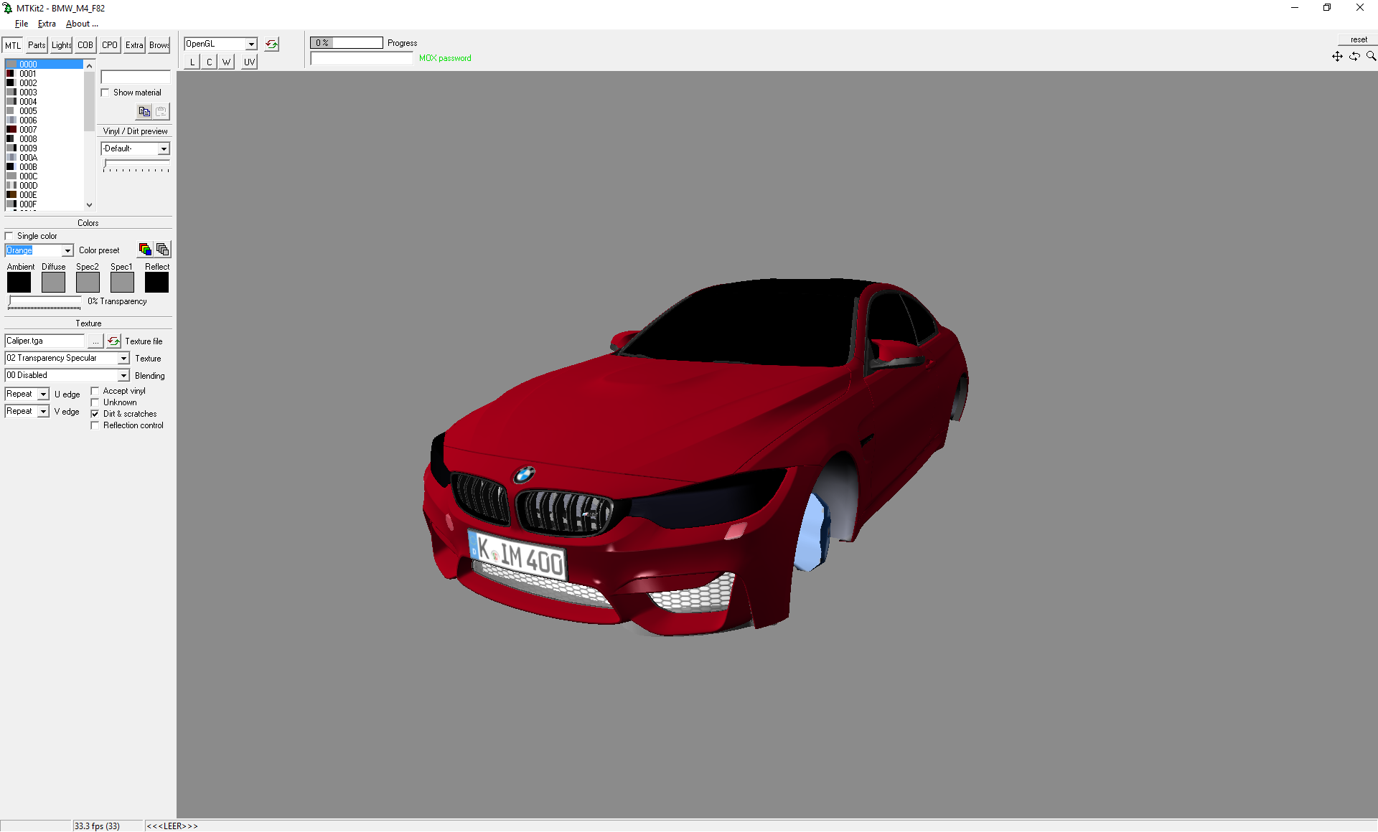Switch to the COB tab
1378x832 pixels.
[x=85, y=45]
